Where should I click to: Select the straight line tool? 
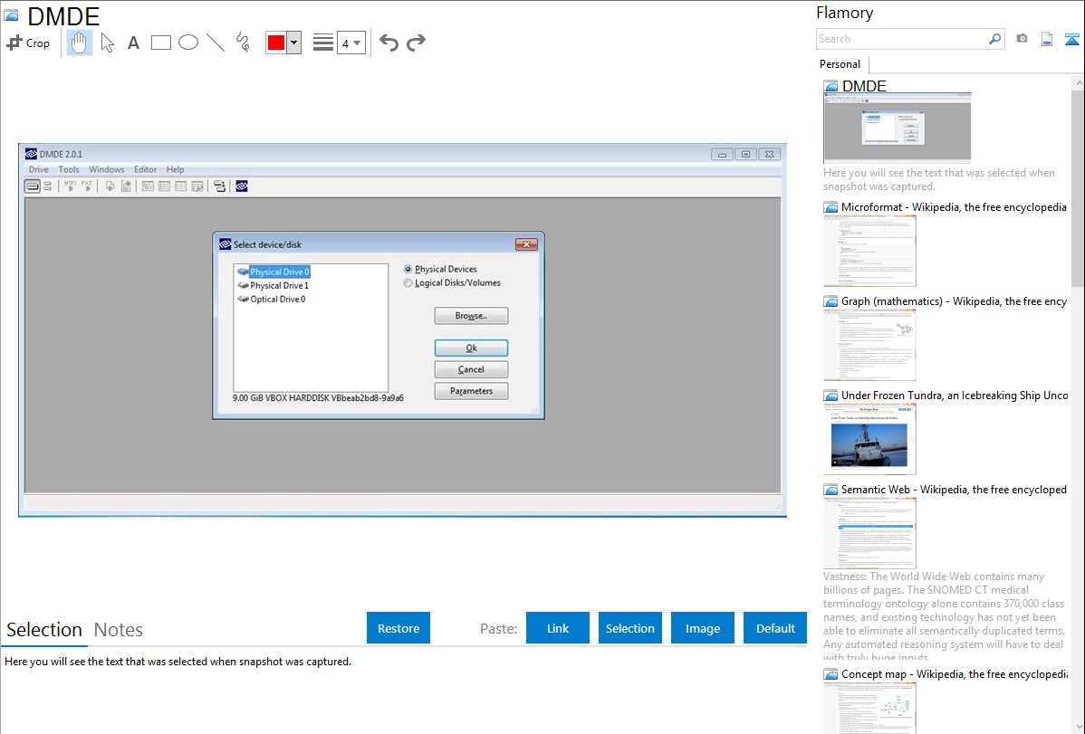click(x=216, y=43)
